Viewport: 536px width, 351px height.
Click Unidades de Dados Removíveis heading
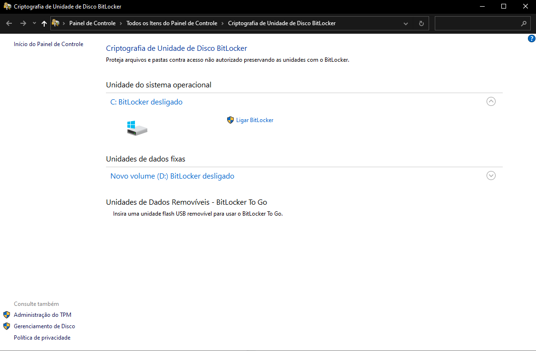pos(186,202)
